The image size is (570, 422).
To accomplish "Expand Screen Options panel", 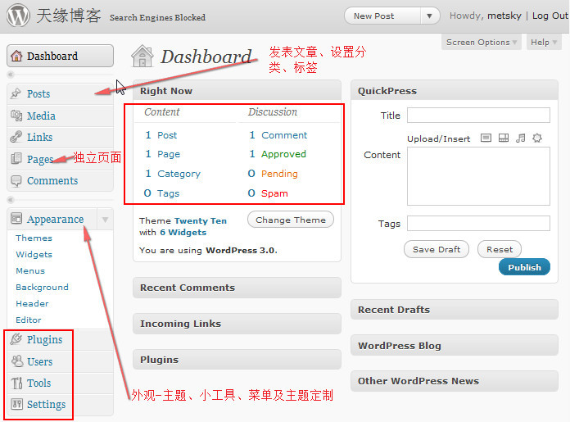I will point(482,43).
